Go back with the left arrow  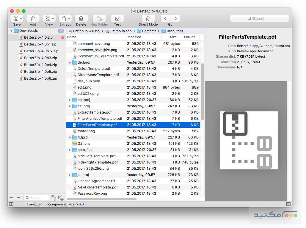(165, 18)
